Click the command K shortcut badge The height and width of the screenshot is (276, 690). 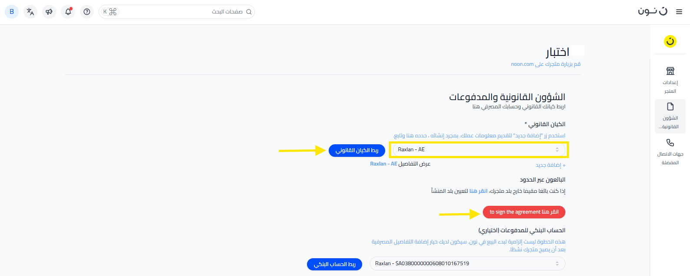[110, 12]
